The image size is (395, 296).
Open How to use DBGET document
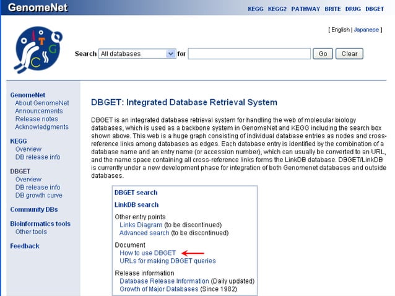pyautogui.click(x=147, y=253)
